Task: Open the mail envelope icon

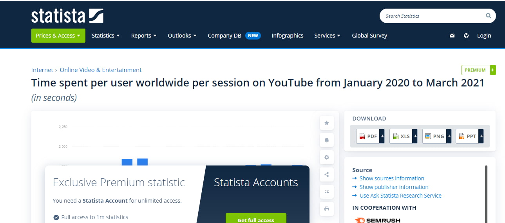Action: coord(452,36)
